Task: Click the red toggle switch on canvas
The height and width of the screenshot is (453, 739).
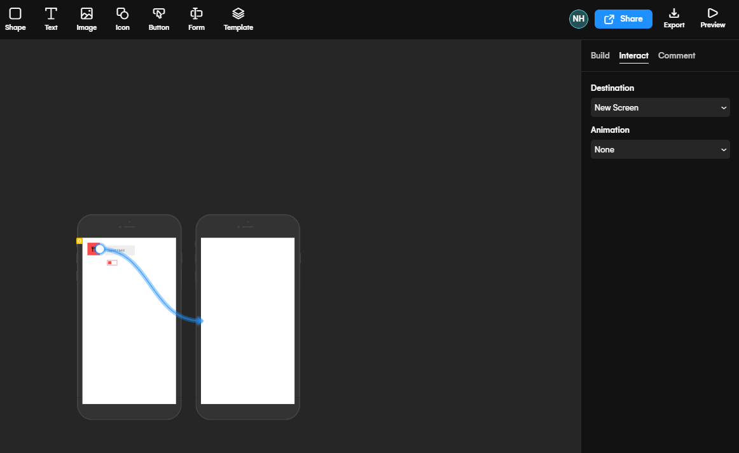Action: (112, 262)
